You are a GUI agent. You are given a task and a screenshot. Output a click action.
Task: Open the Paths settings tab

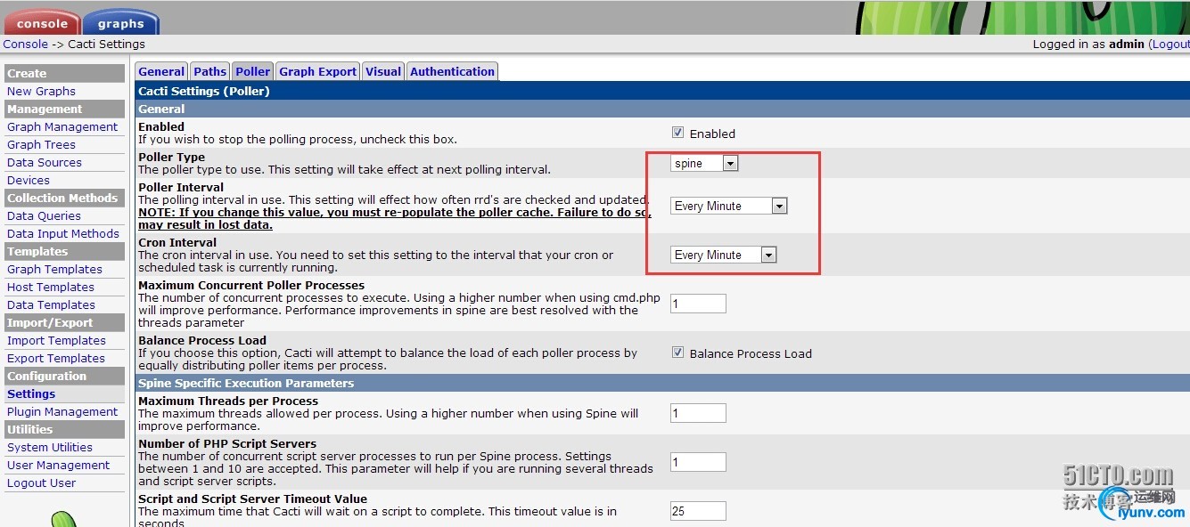coord(210,71)
